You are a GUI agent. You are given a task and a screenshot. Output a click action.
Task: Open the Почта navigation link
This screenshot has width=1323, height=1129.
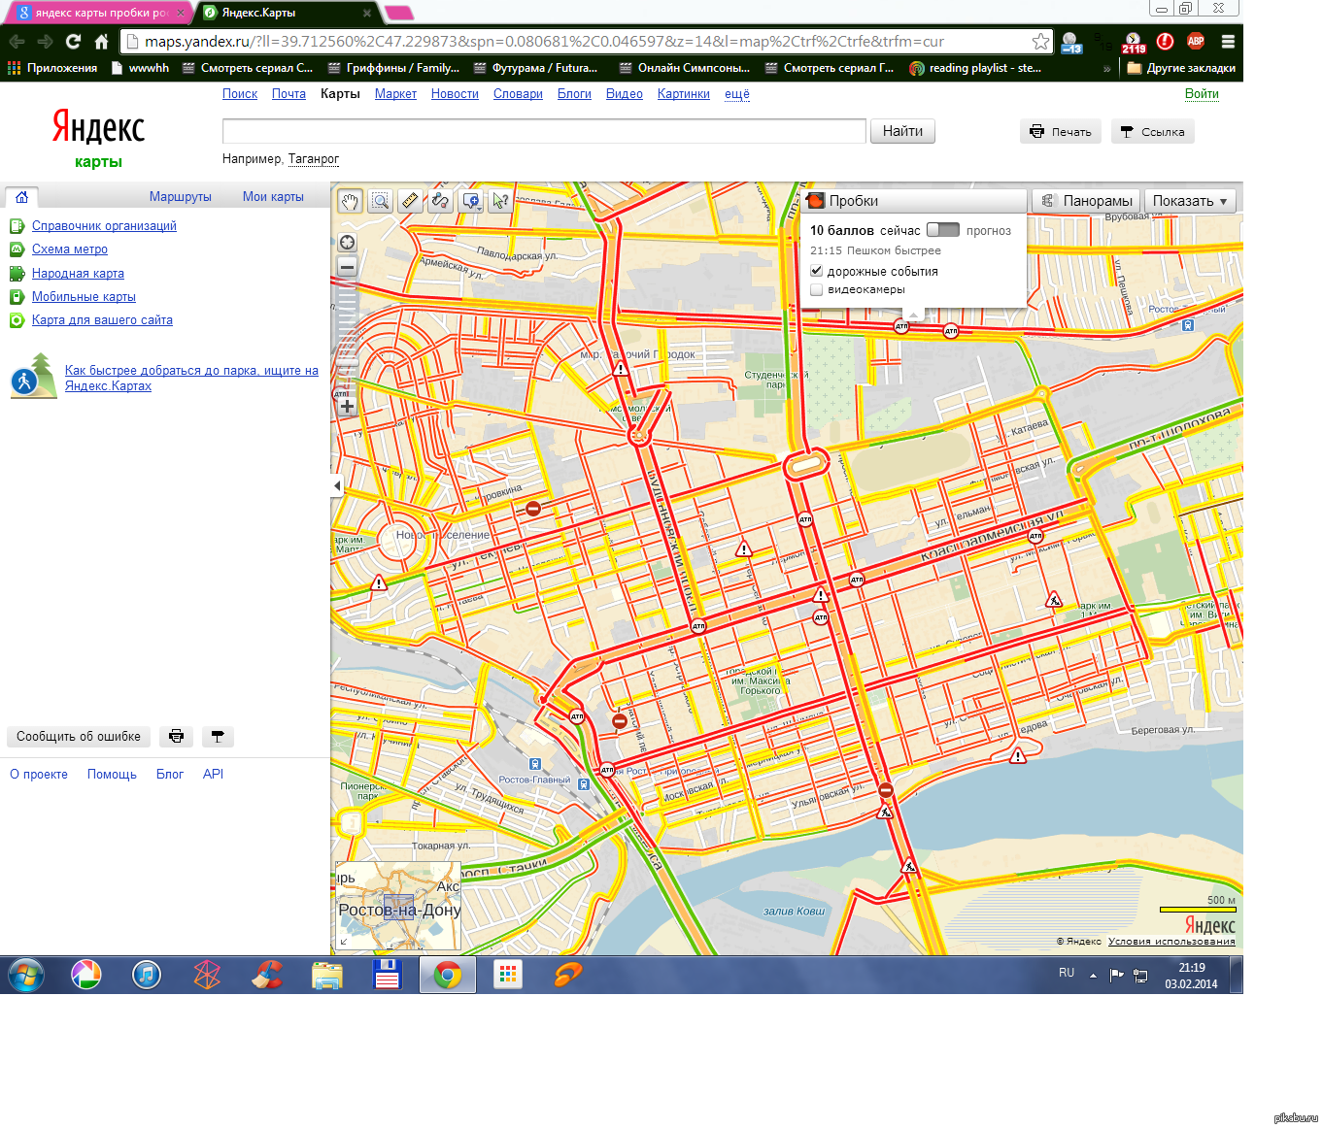[x=288, y=94]
